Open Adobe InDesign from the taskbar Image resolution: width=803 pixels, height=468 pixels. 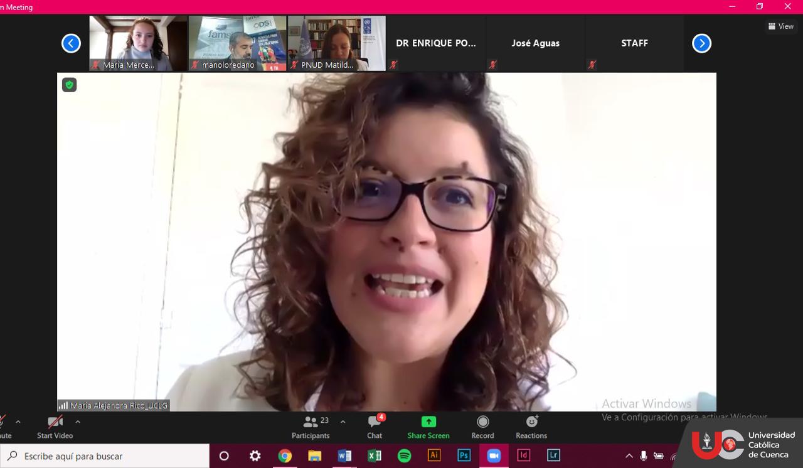(x=524, y=455)
